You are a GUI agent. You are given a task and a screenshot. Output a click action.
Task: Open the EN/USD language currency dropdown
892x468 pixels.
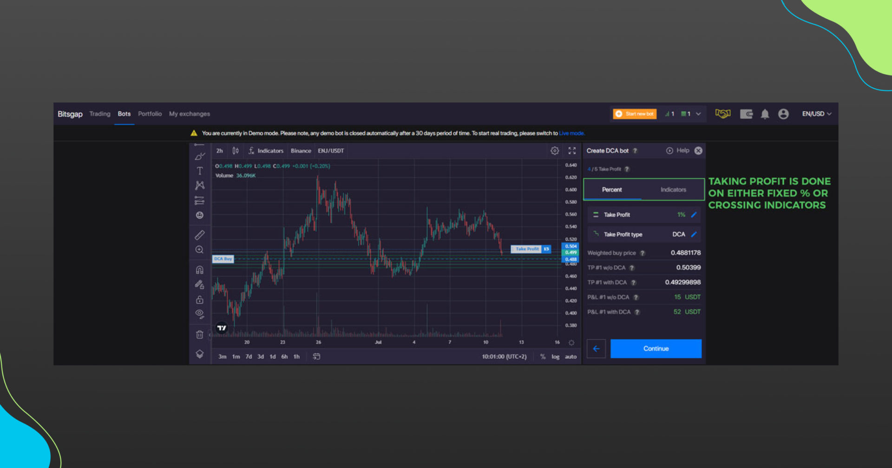[x=816, y=114]
